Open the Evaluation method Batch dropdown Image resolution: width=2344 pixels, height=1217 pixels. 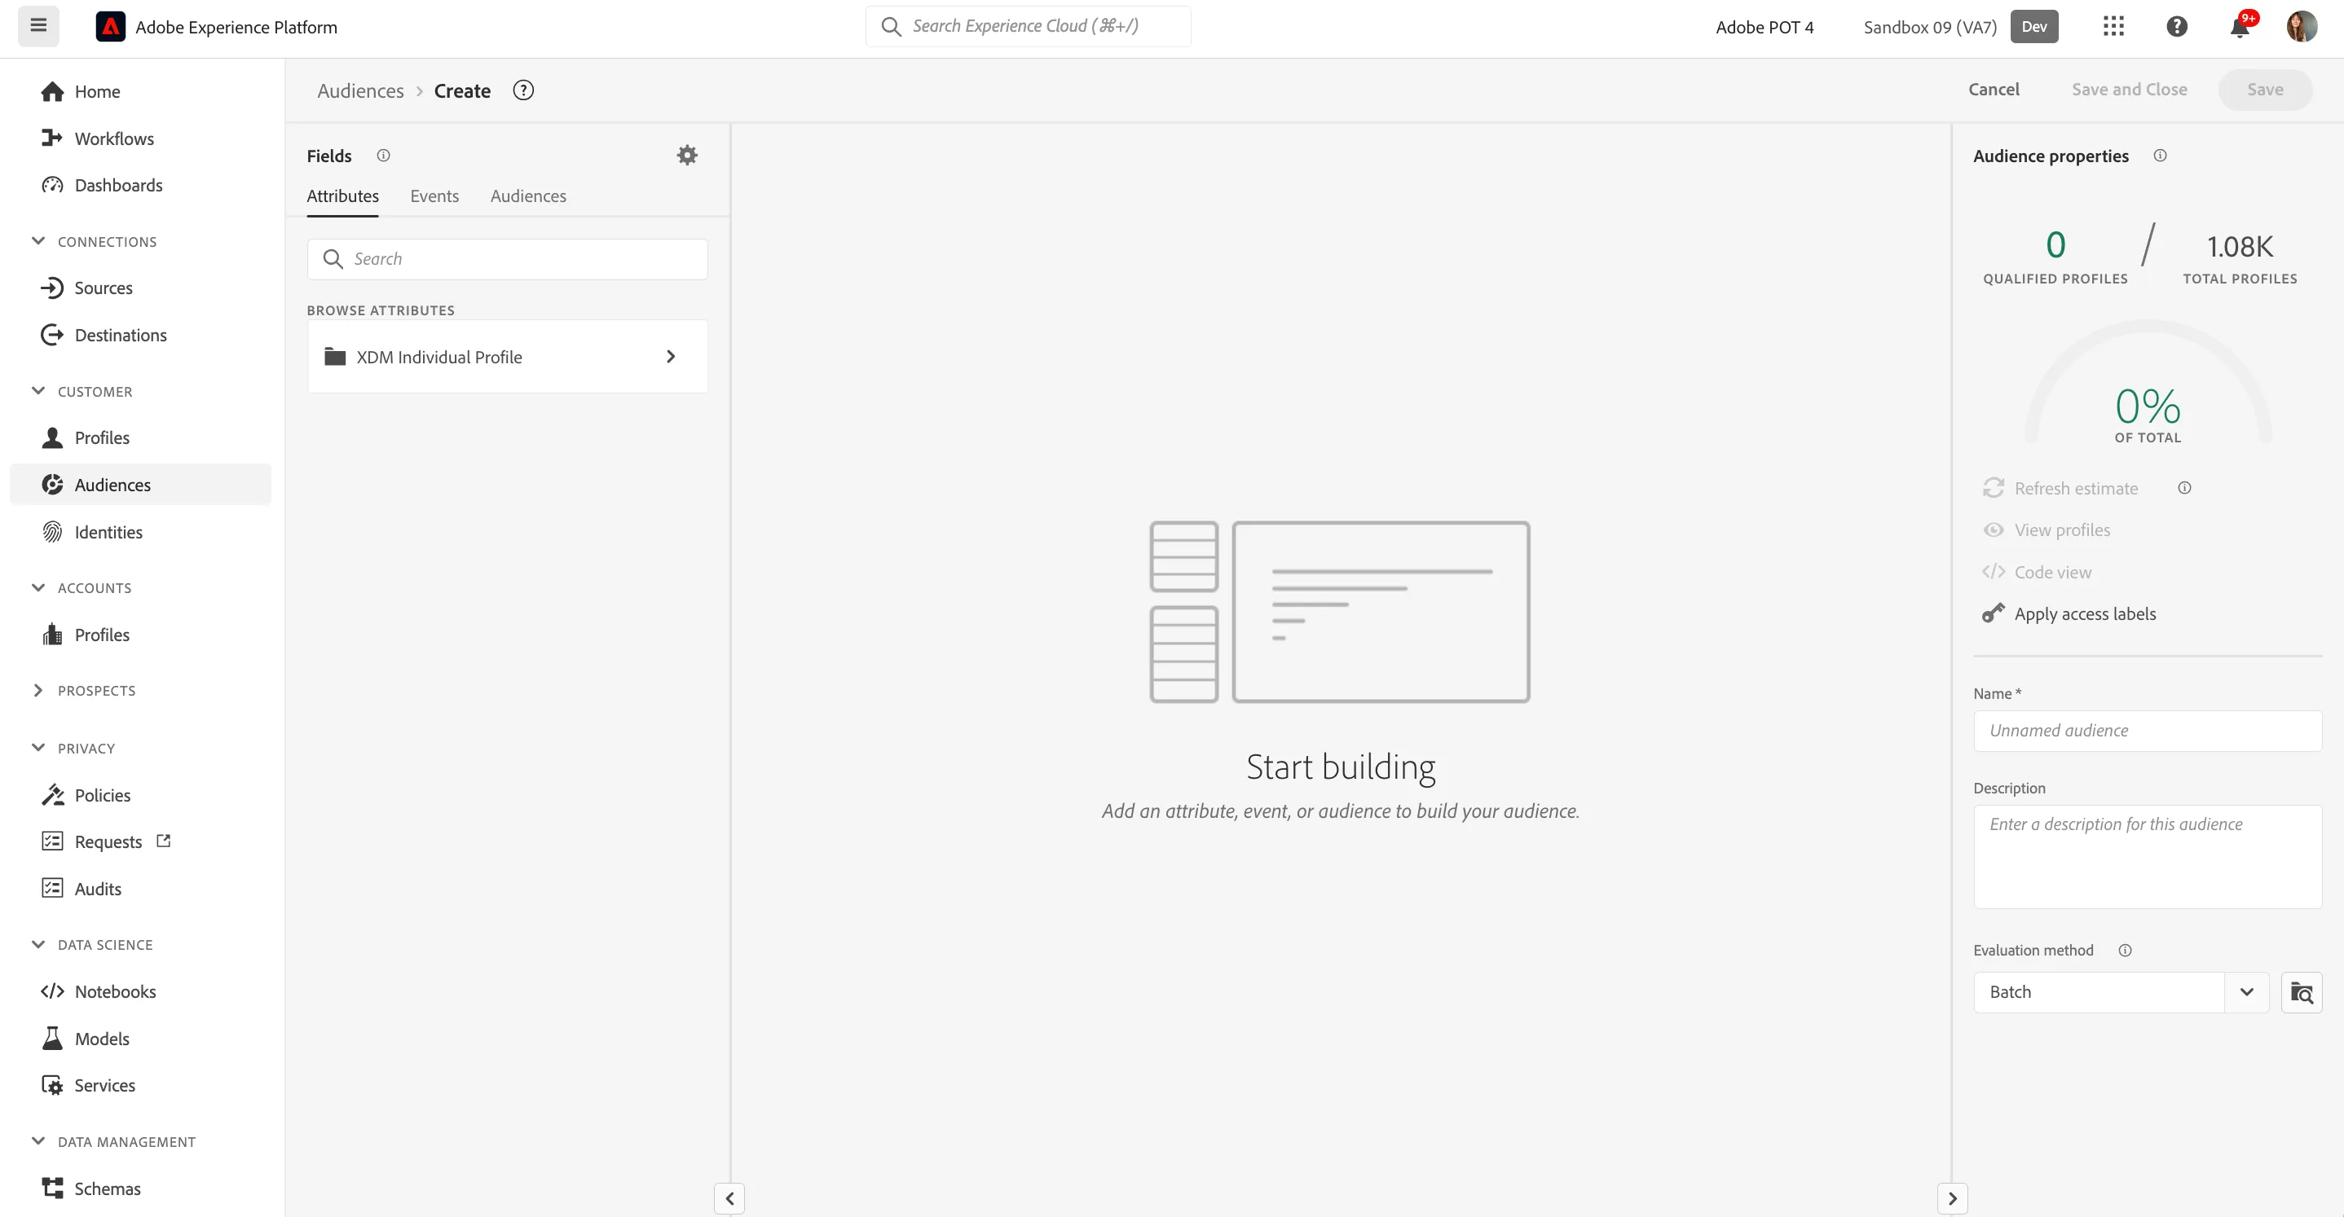[2120, 992]
